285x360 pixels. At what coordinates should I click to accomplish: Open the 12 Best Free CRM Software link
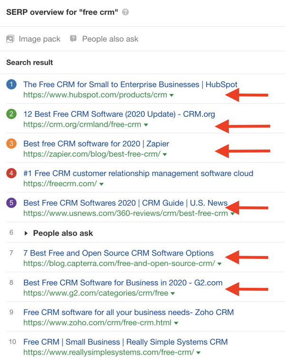click(119, 114)
